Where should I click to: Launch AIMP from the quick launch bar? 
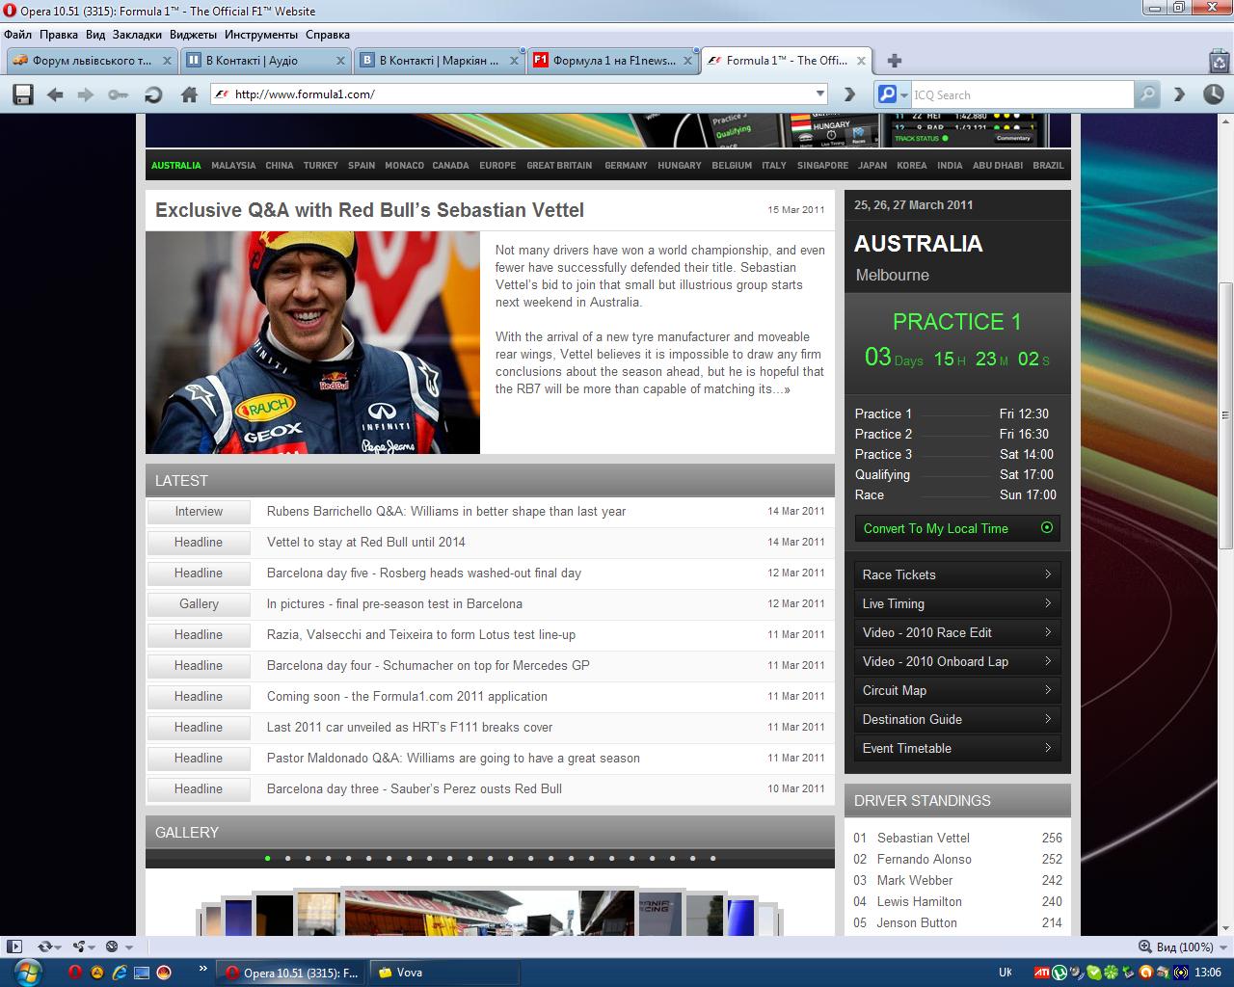point(97,973)
